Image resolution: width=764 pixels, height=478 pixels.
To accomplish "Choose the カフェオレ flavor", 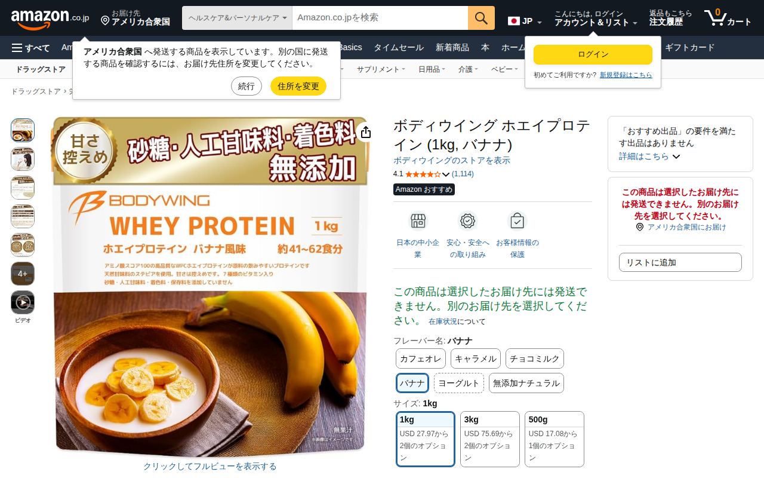I will point(421,358).
